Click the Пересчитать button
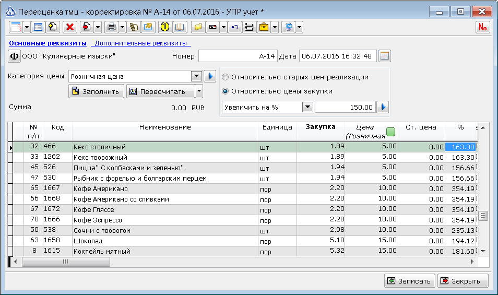498x295 pixels. [161, 91]
